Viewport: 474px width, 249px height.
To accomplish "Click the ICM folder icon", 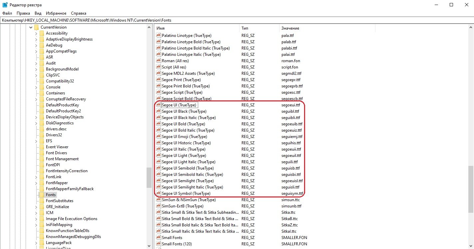I will (42, 213).
